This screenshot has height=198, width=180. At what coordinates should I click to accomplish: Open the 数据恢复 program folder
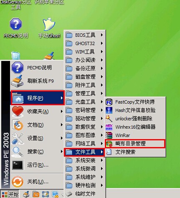[x=84, y=127]
